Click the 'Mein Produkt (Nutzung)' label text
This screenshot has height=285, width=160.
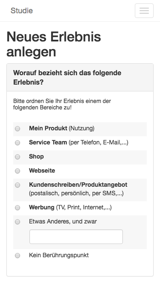click(62, 129)
